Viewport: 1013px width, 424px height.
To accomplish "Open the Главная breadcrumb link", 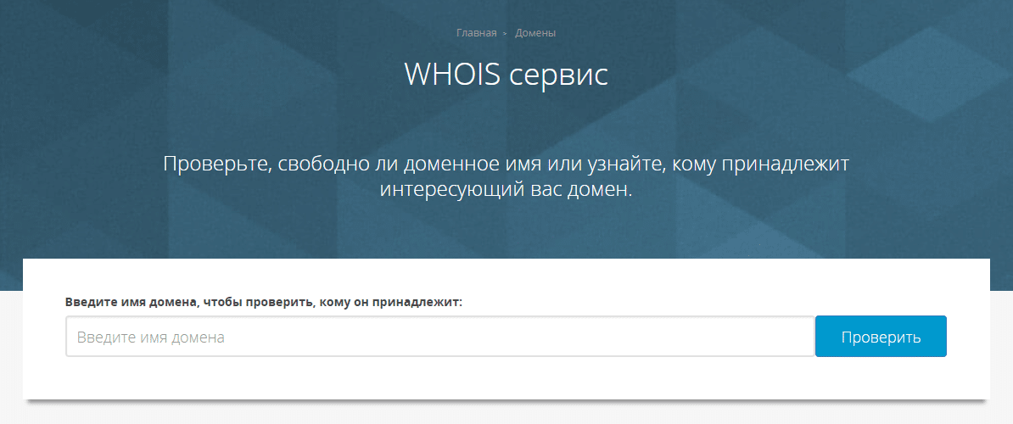I will [476, 33].
